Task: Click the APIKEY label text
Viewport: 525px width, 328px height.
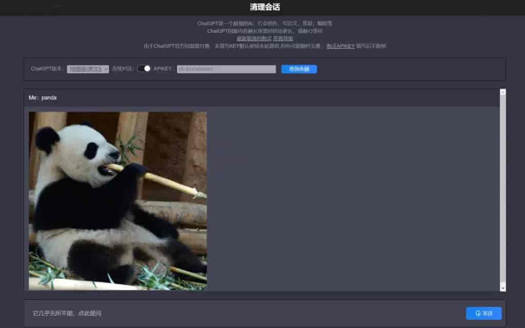Action: tap(164, 69)
